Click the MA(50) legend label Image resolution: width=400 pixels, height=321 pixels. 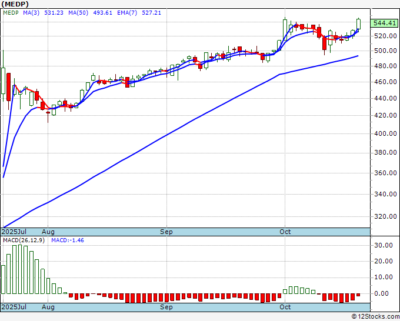(78, 12)
